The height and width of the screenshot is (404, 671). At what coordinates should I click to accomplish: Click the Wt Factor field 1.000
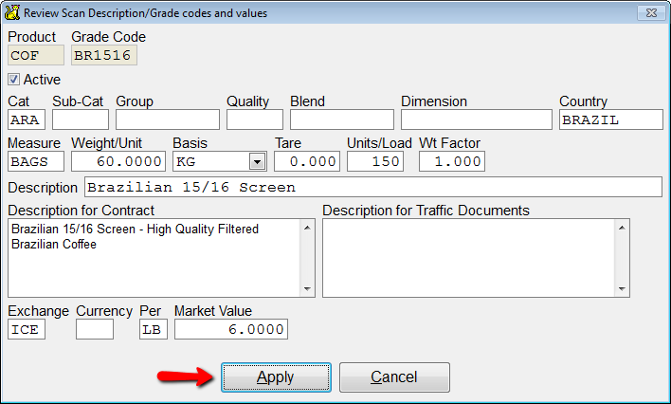452,161
